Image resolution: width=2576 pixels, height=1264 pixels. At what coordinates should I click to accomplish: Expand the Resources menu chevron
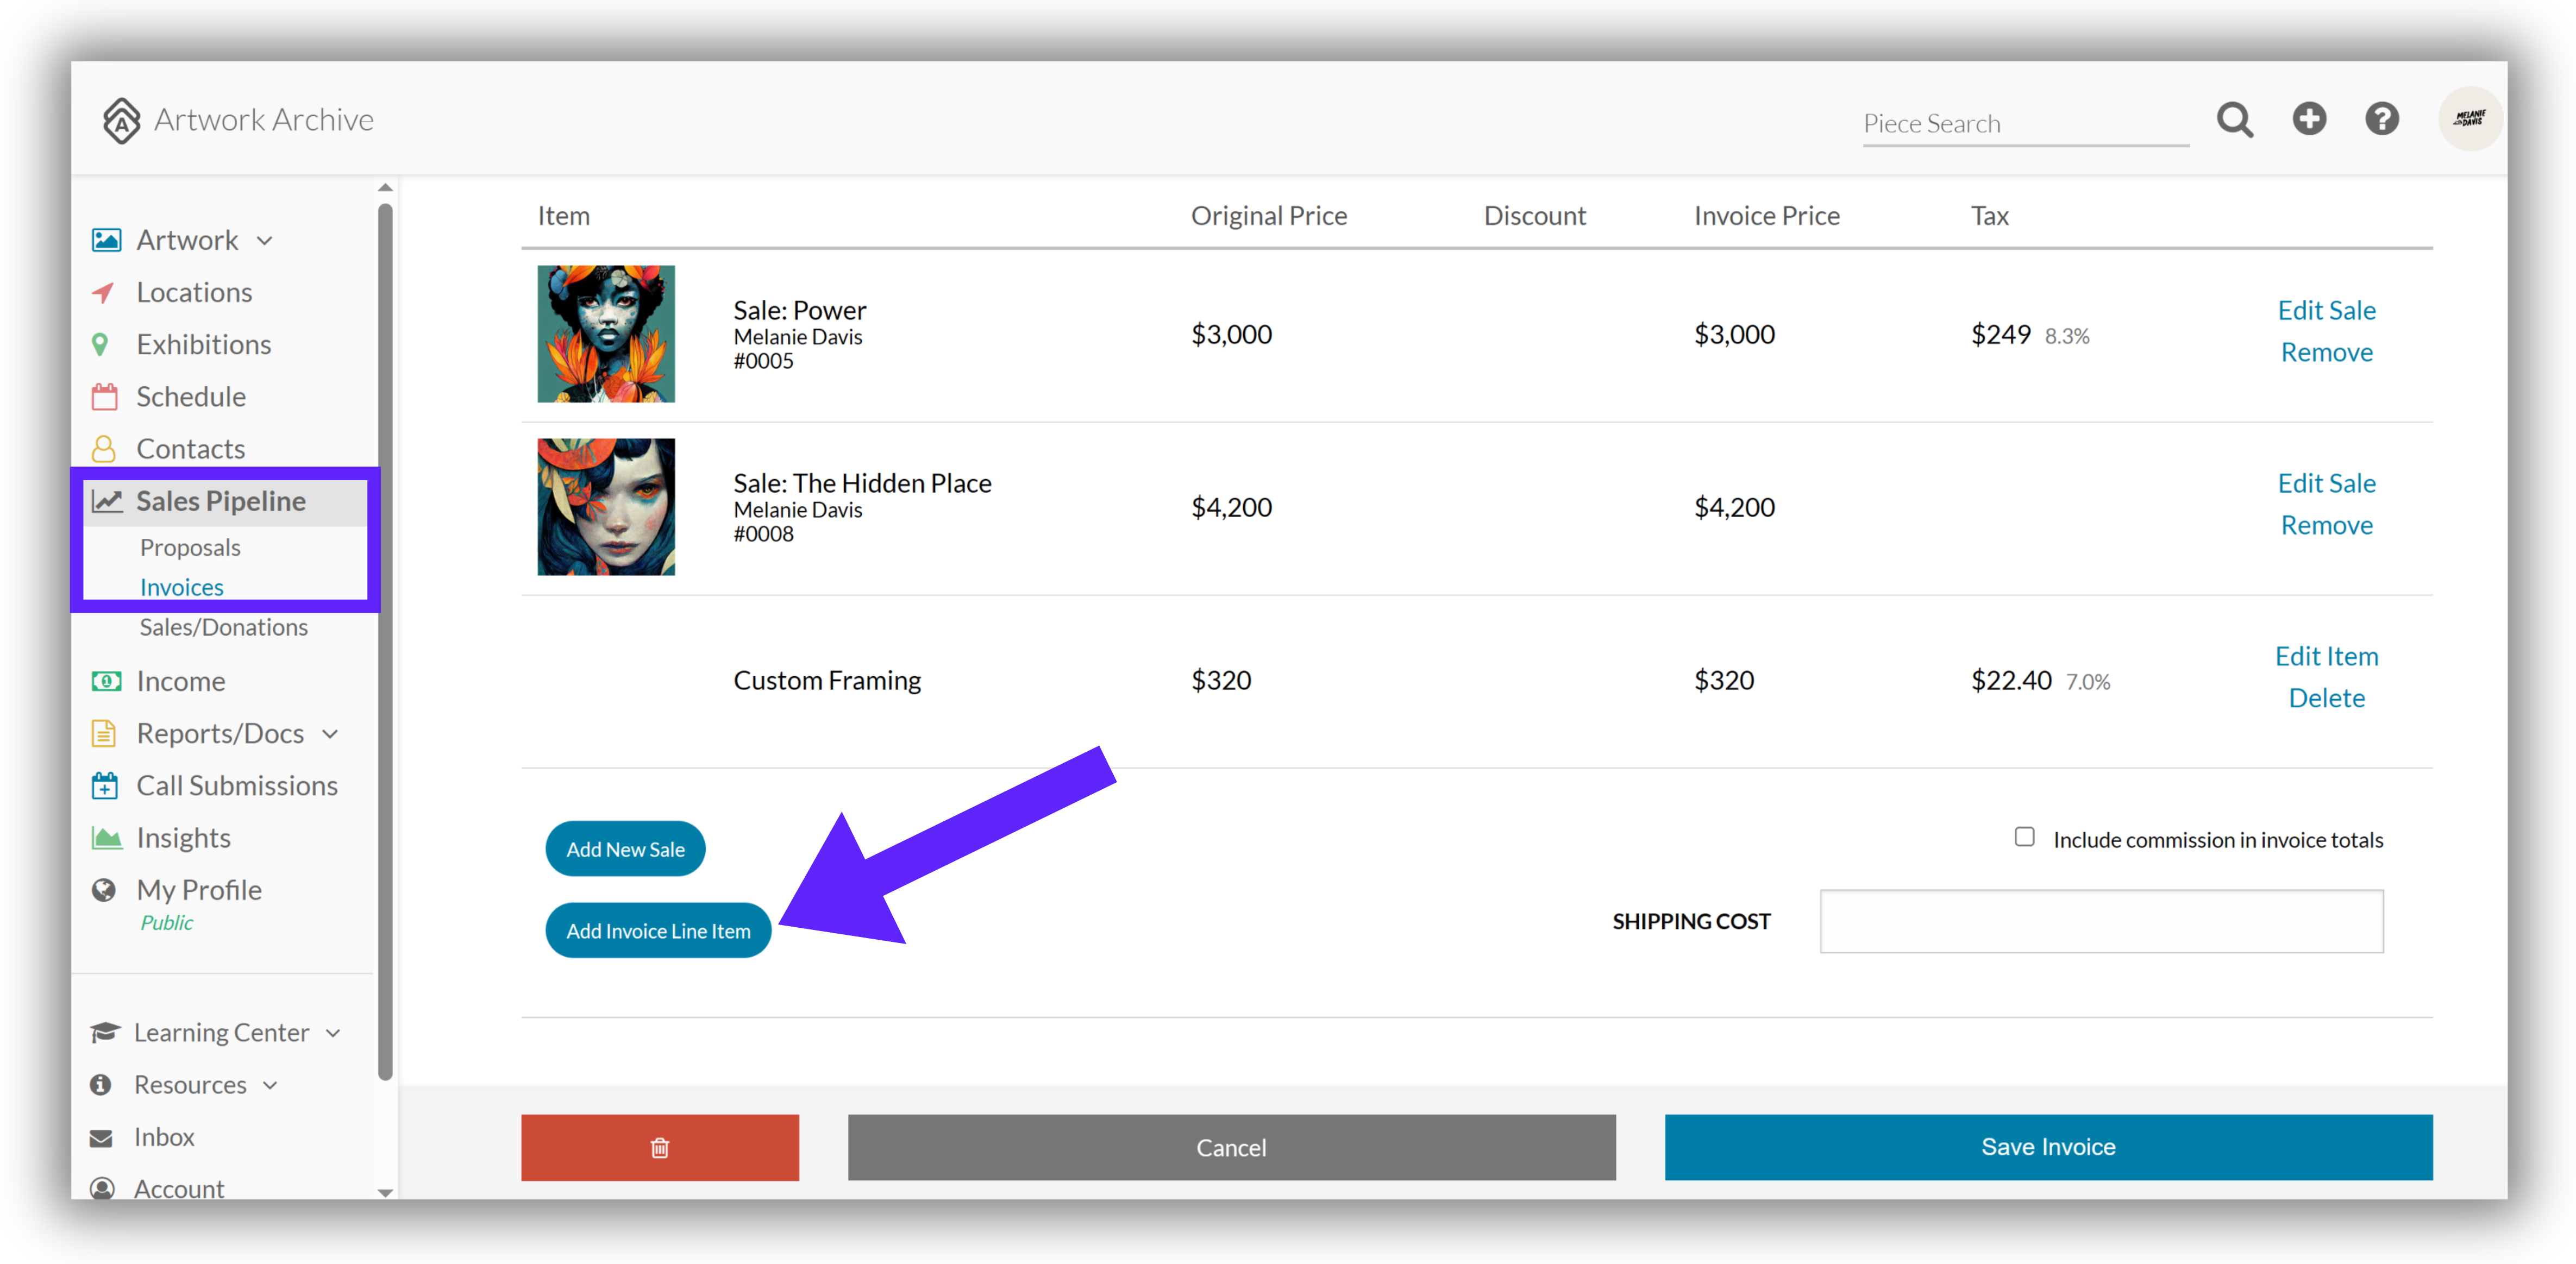[x=270, y=1085]
